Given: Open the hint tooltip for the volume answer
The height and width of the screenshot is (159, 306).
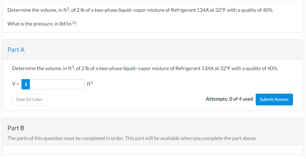Looking at the screenshot, I should pyautogui.click(x=26, y=84).
